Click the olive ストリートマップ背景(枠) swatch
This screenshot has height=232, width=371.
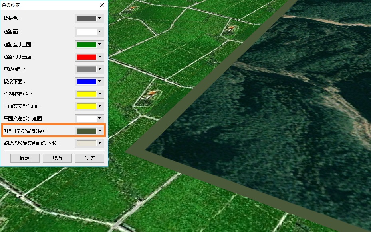click(x=86, y=131)
